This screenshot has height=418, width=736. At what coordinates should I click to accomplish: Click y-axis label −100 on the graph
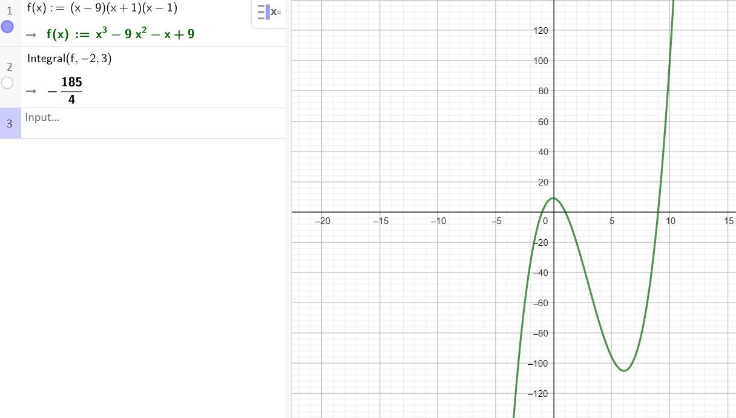point(538,364)
